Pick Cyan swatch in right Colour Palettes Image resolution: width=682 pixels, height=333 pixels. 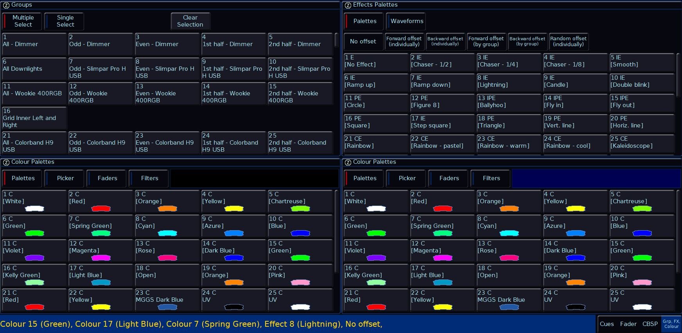click(509, 226)
